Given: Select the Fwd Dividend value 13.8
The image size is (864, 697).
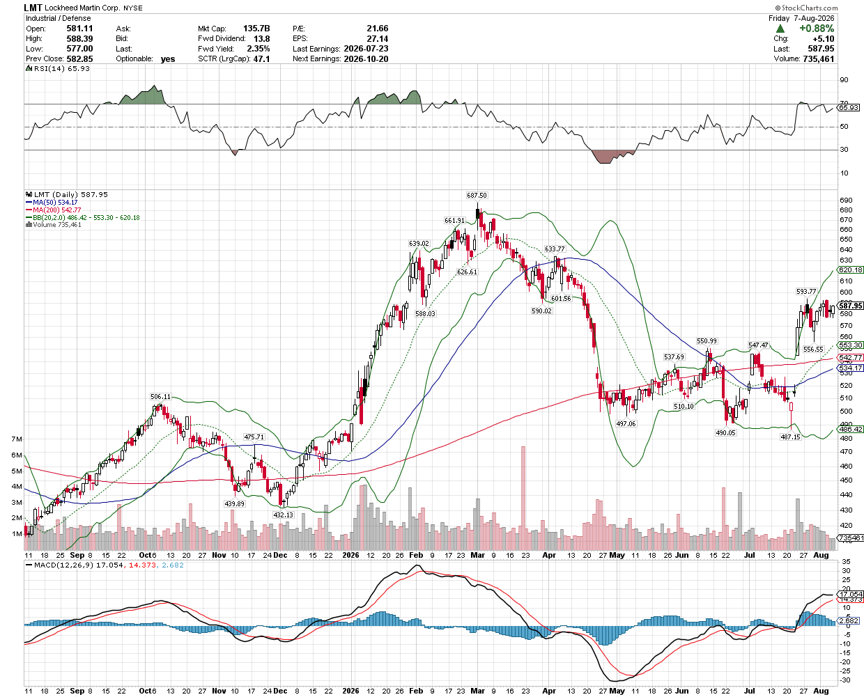Looking at the screenshot, I should (261, 39).
